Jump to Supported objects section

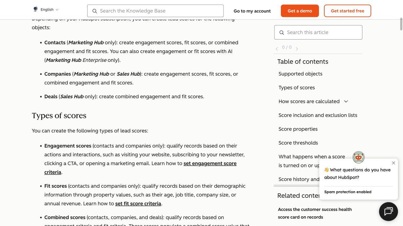(300, 74)
